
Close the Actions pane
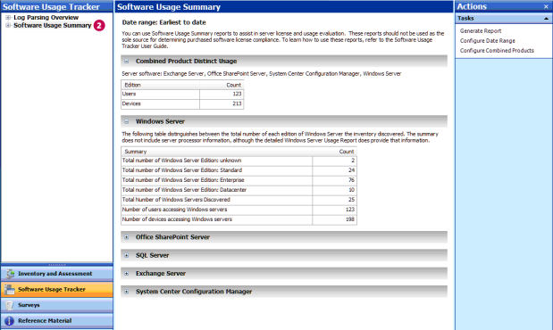click(x=546, y=6)
